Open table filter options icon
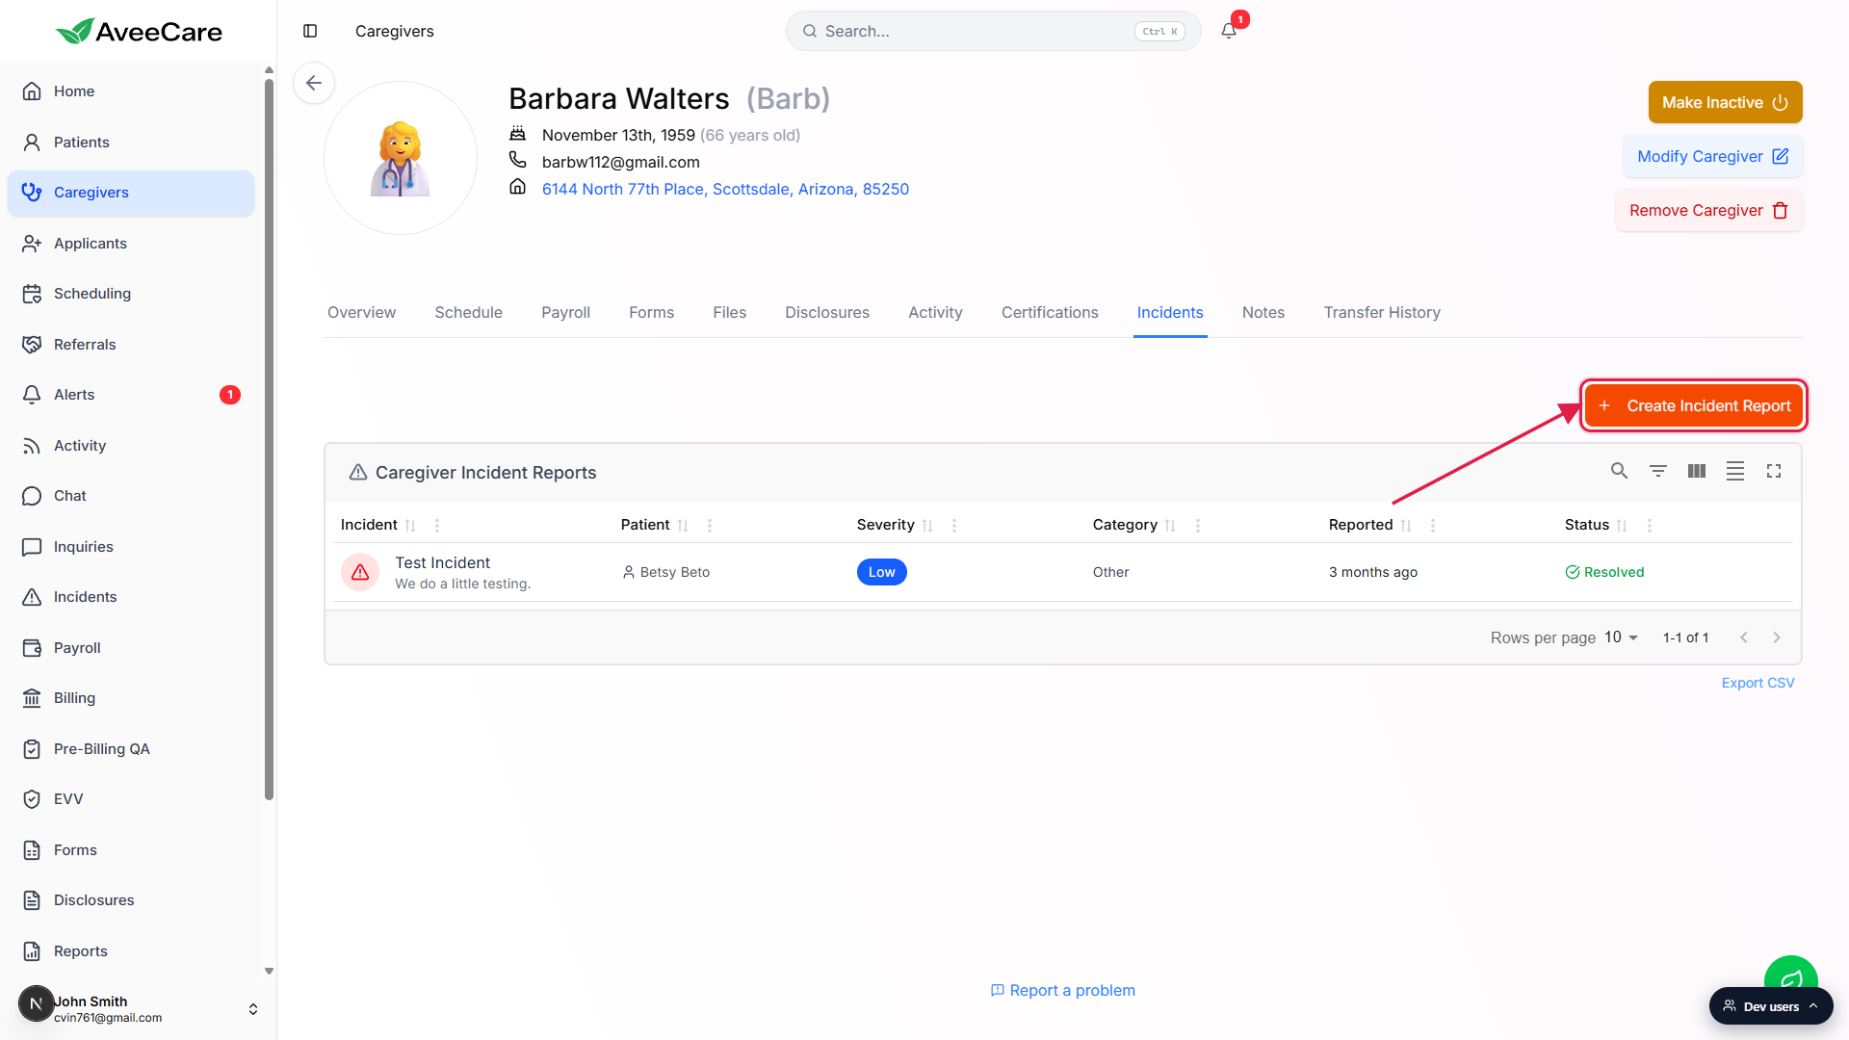 pyautogui.click(x=1658, y=471)
